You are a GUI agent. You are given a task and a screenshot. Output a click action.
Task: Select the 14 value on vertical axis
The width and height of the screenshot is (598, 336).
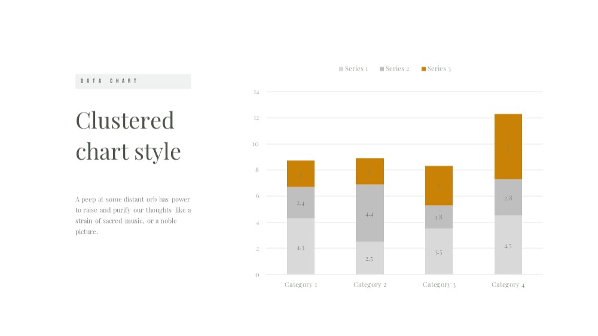coord(257,92)
